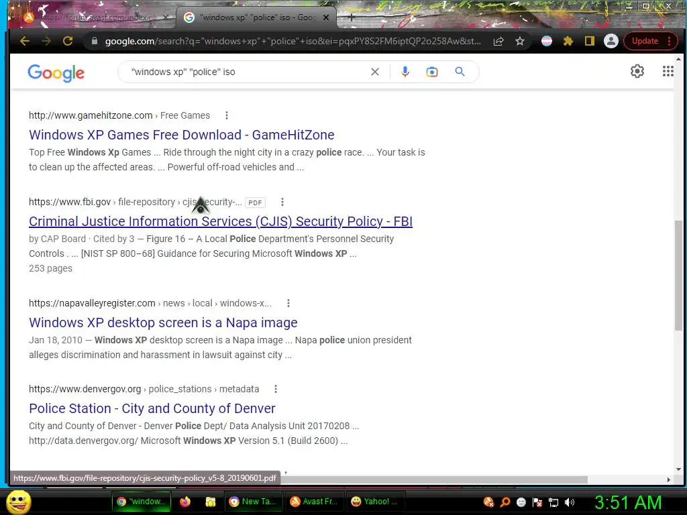The height and width of the screenshot is (515, 687).
Task: Click the scrollbar up arrow
Action: (x=678, y=59)
